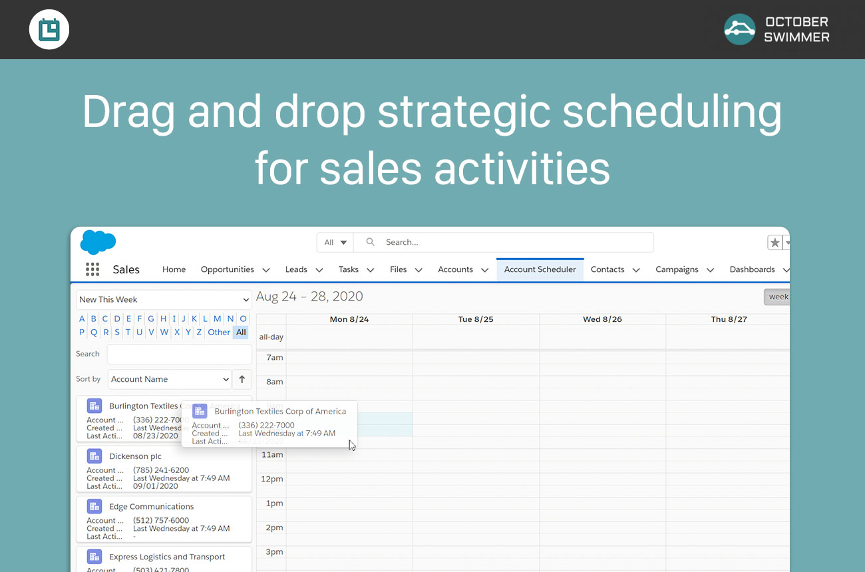This screenshot has height=572, width=865.
Task: Select the Other alphabet filter
Action: point(218,332)
